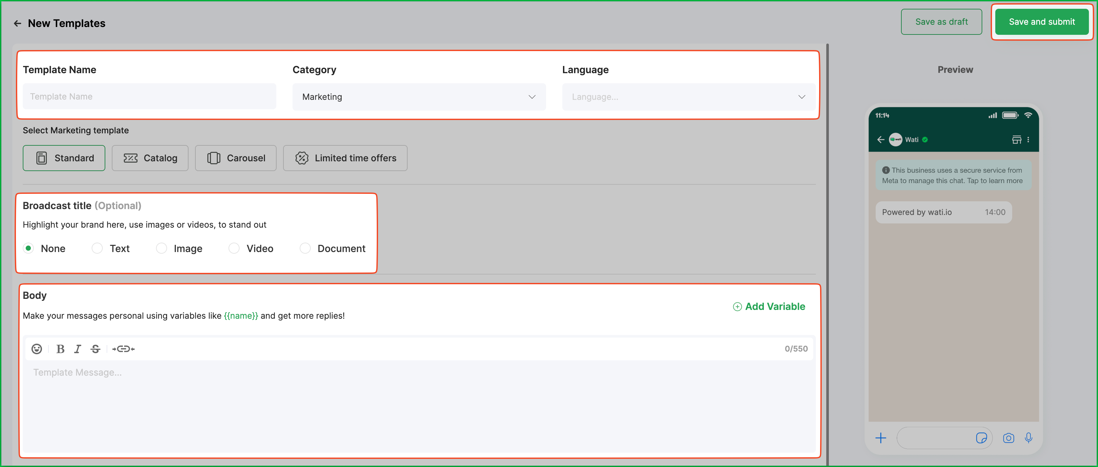This screenshot has height=467, width=1098.
Task: Click the camera icon in phone preview
Action: click(x=1008, y=438)
